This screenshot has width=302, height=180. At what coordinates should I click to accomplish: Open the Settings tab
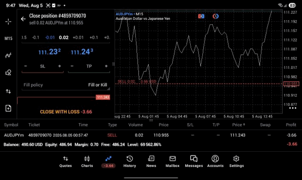coord(236,162)
